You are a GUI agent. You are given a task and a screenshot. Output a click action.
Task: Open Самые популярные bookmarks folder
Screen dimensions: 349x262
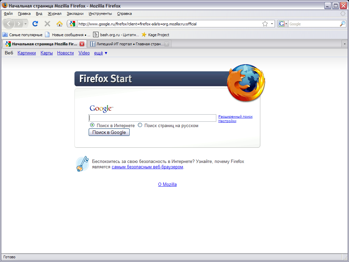click(x=22, y=35)
